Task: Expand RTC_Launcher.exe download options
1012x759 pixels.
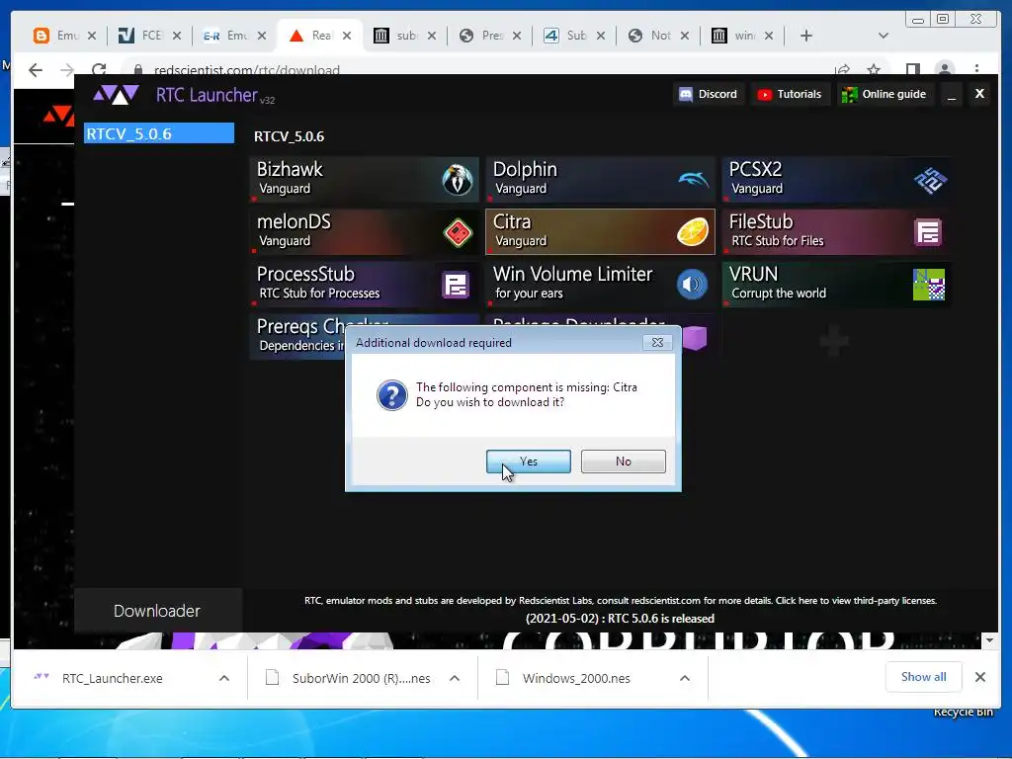Action: (224, 678)
